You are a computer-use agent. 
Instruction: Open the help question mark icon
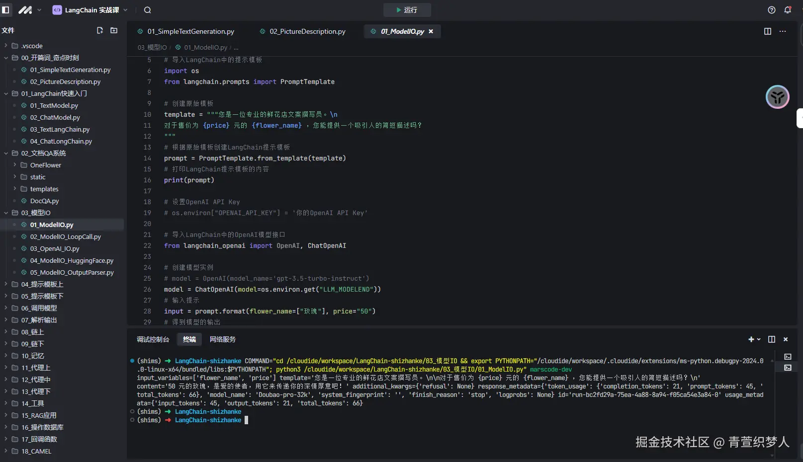[x=771, y=10]
